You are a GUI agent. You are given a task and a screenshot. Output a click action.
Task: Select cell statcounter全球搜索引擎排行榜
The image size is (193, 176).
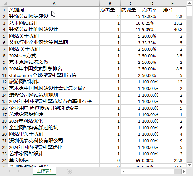[54, 75]
